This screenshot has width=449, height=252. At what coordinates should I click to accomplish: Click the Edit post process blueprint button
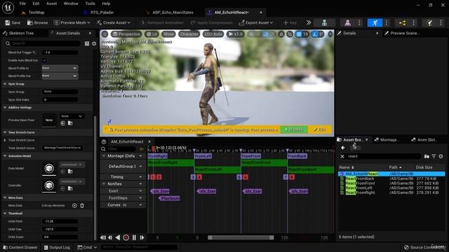(x=320, y=129)
